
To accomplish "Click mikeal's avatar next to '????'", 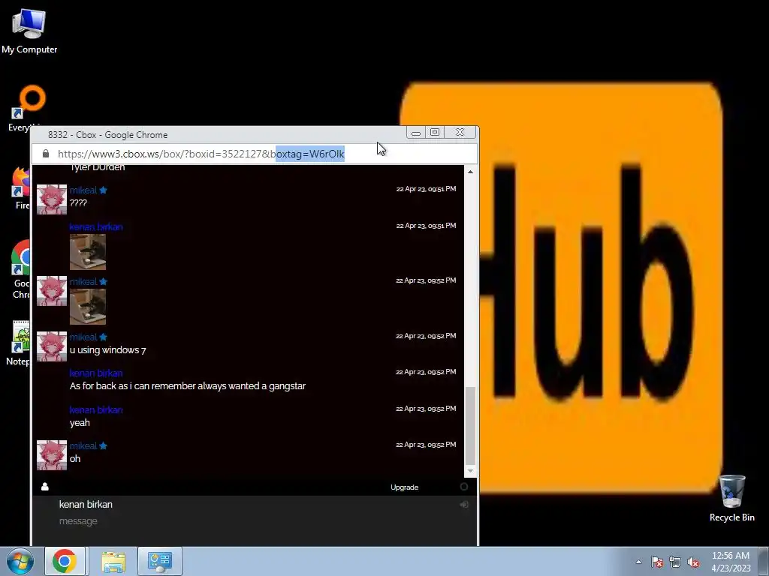I will (52, 199).
